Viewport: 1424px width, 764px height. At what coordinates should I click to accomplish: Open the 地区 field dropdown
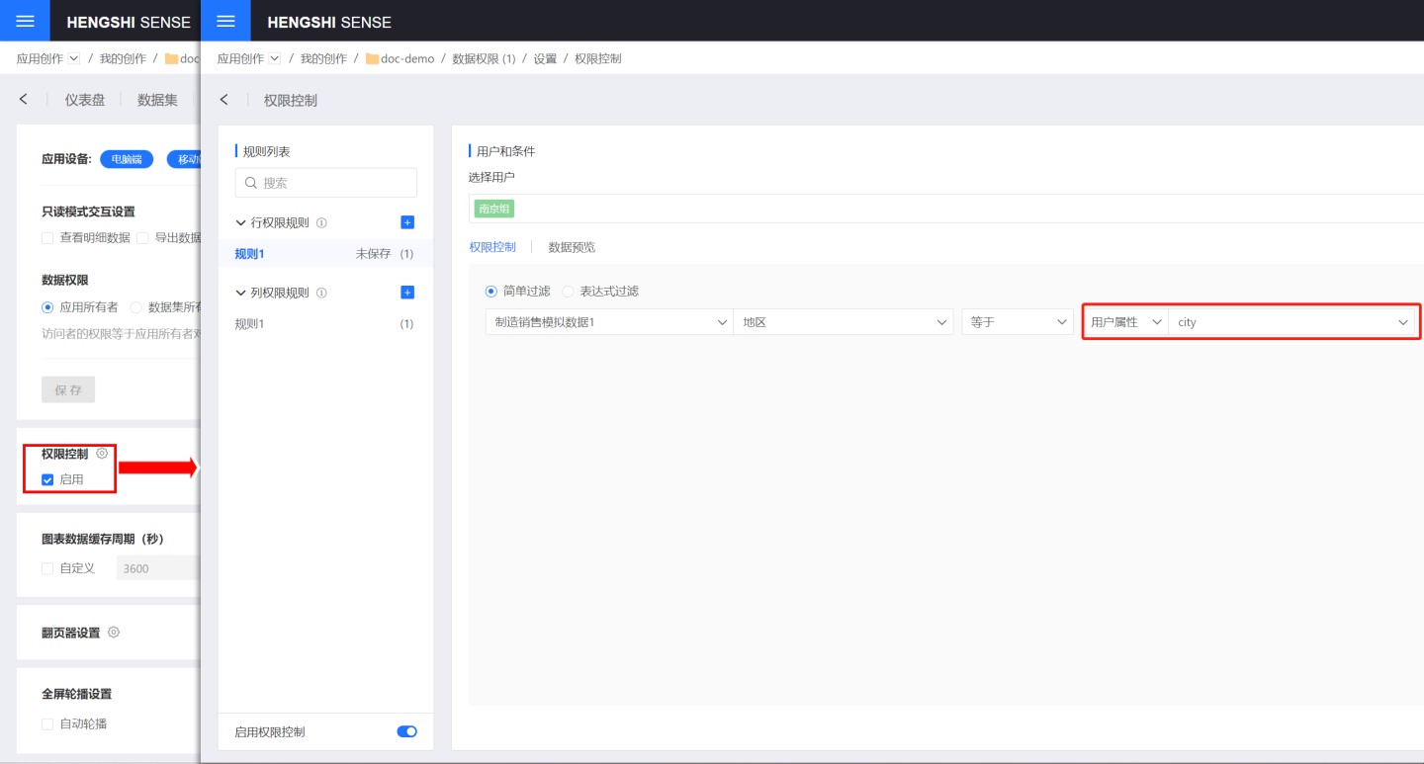coord(843,322)
